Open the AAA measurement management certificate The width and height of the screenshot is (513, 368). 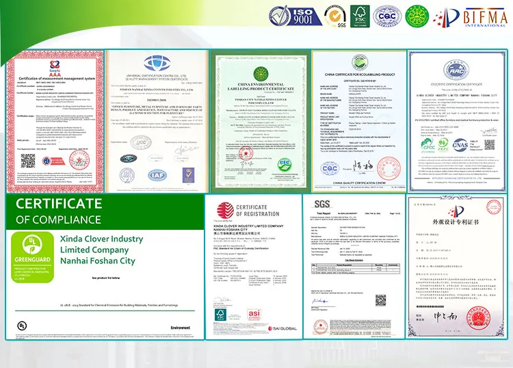pyautogui.click(x=55, y=121)
